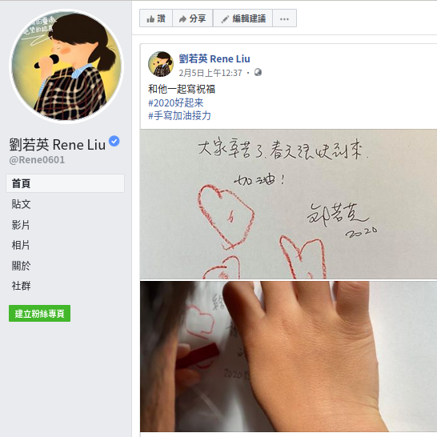Image resolution: width=437 pixels, height=437 pixels.
Task: Select the 首頁 sidebar tab
Action: click(x=65, y=183)
